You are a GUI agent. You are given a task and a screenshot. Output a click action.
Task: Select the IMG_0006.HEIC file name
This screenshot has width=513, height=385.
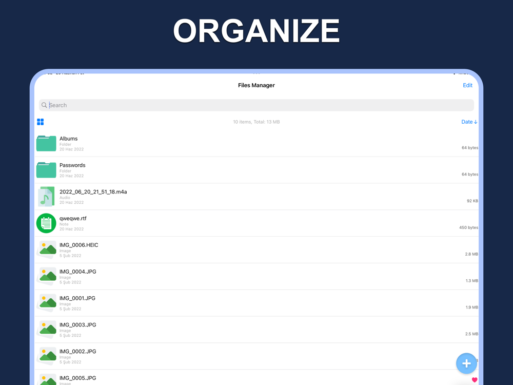pos(79,245)
